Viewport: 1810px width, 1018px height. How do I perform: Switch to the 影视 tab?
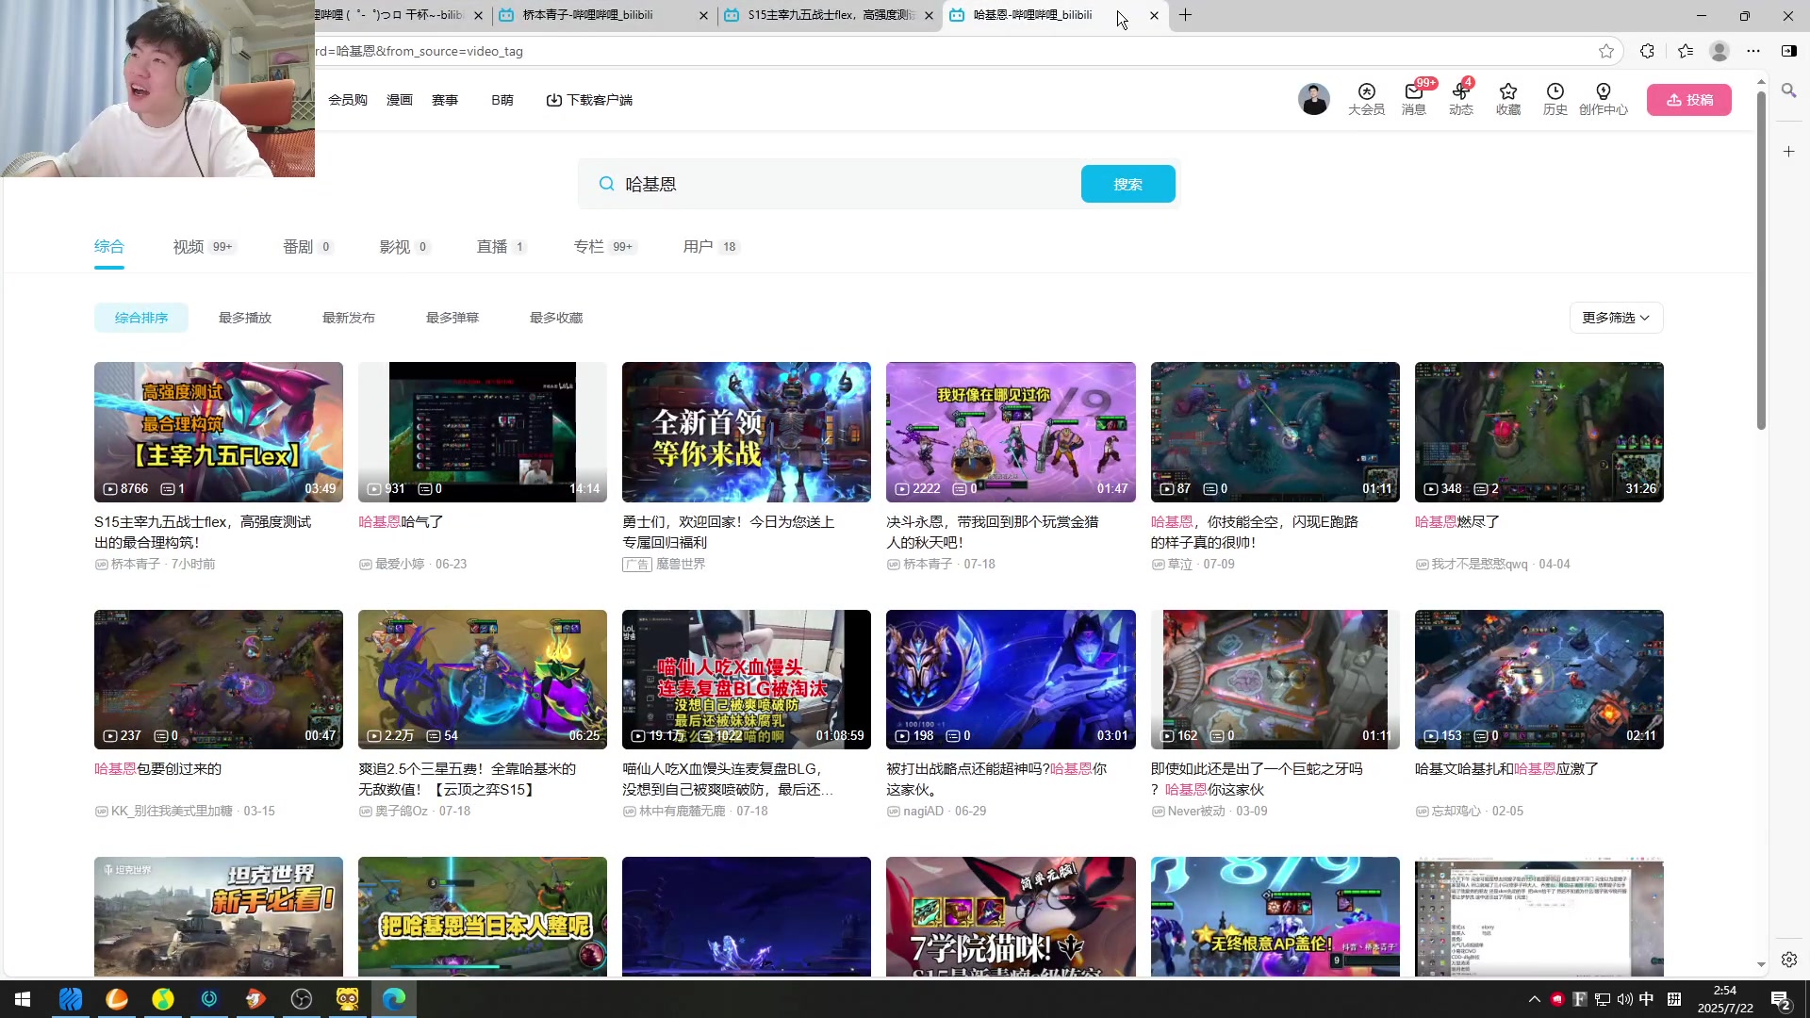coord(404,247)
